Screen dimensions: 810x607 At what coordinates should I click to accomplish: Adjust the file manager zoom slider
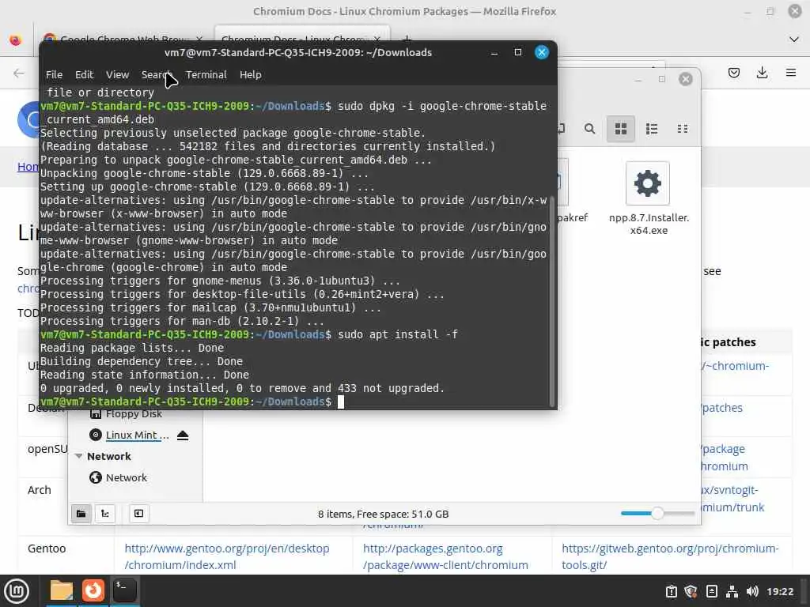tap(657, 514)
